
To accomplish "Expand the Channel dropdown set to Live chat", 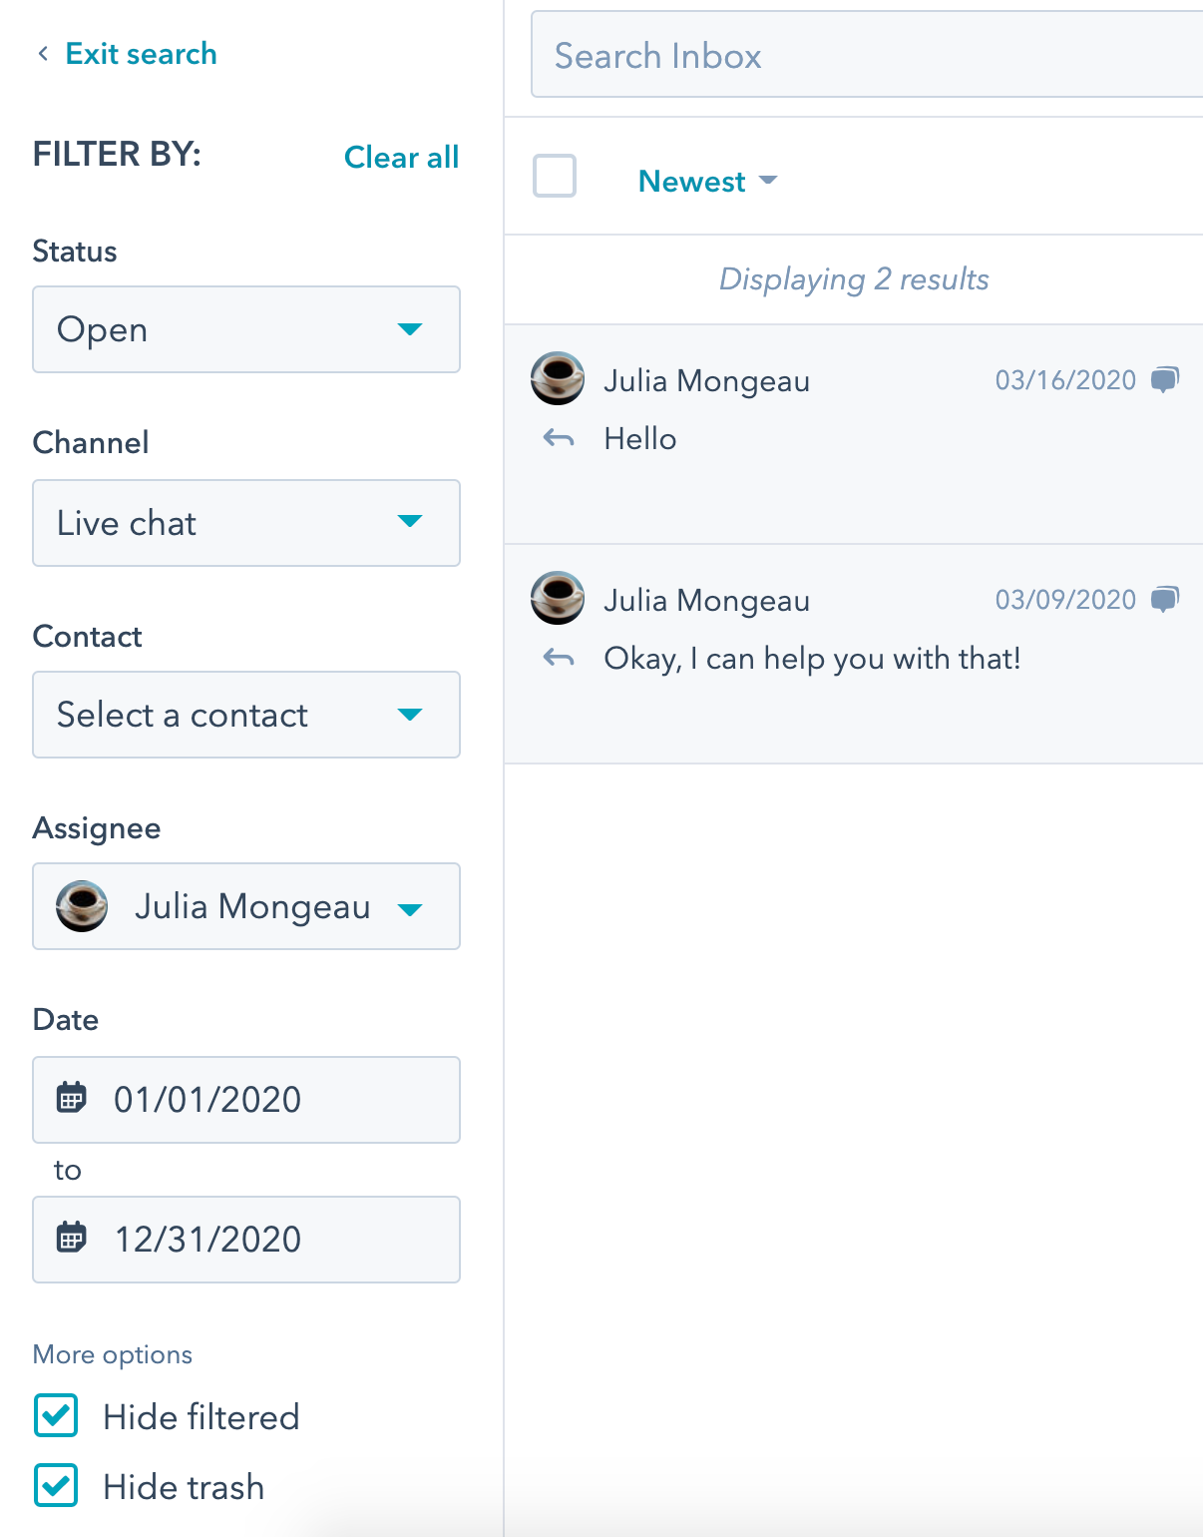I will pos(246,523).
